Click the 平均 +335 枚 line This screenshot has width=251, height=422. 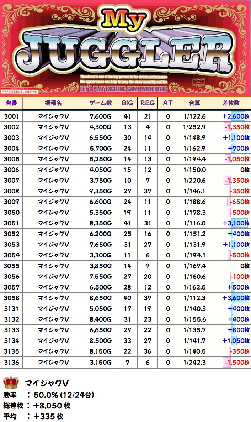pyautogui.click(x=33, y=416)
